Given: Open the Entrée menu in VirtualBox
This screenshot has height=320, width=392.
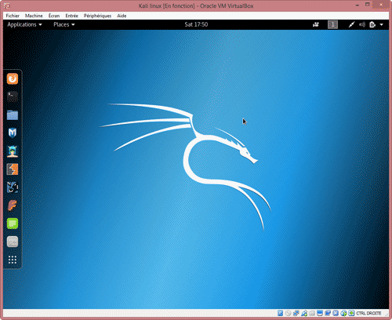Looking at the screenshot, I should click(x=72, y=16).
